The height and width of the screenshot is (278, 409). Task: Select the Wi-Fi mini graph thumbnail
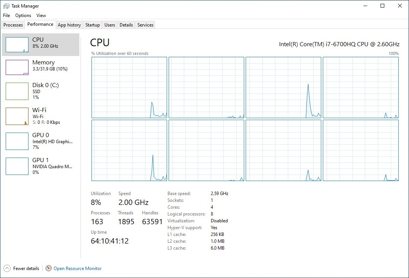17,116
